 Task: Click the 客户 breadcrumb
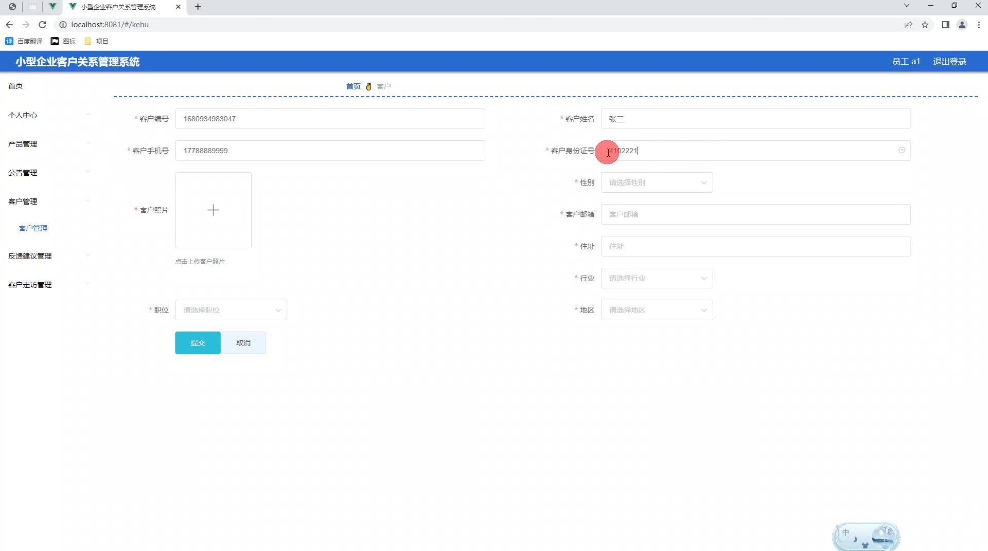point(383,86)
